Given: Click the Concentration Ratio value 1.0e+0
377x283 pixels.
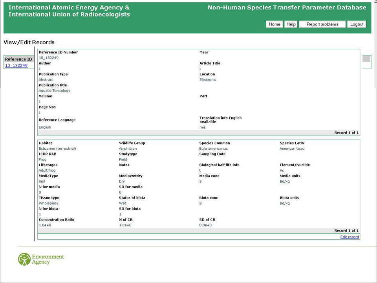Looking at the screenshot, I should 45,225.
